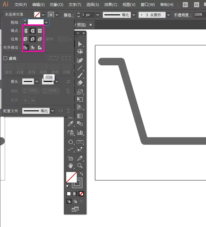This screenshot has height=227, width=206.
Task: Open the 文字(T) menu
Action: click(x=75, y=5)
